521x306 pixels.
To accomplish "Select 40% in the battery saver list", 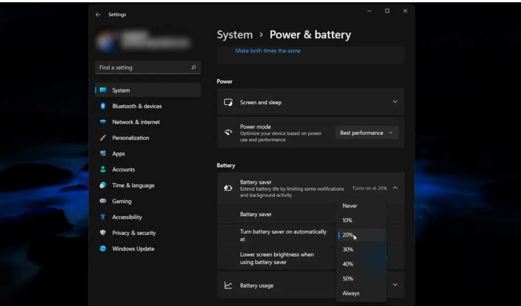I will 361,264.
